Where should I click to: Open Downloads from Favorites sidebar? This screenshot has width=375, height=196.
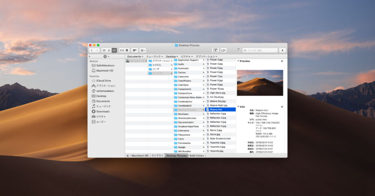pyautogui.click(x=103, y=111)
